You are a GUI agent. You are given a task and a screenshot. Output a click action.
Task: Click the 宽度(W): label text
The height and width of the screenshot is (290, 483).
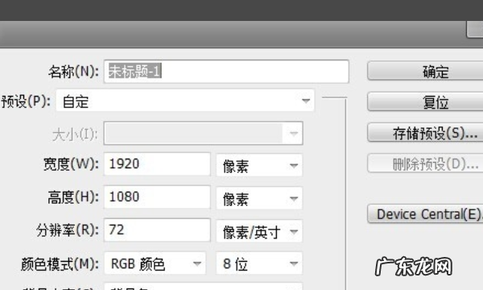(71, 164)
